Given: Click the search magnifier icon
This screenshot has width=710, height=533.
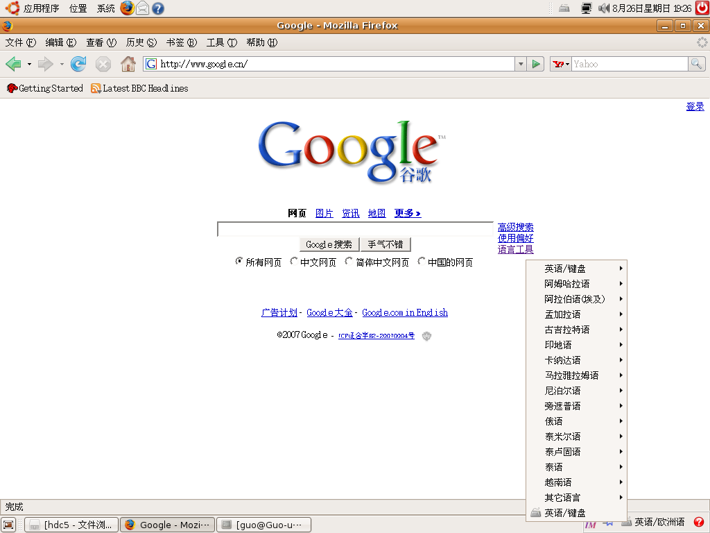Looking at the screenshot, I should [696, 64].
